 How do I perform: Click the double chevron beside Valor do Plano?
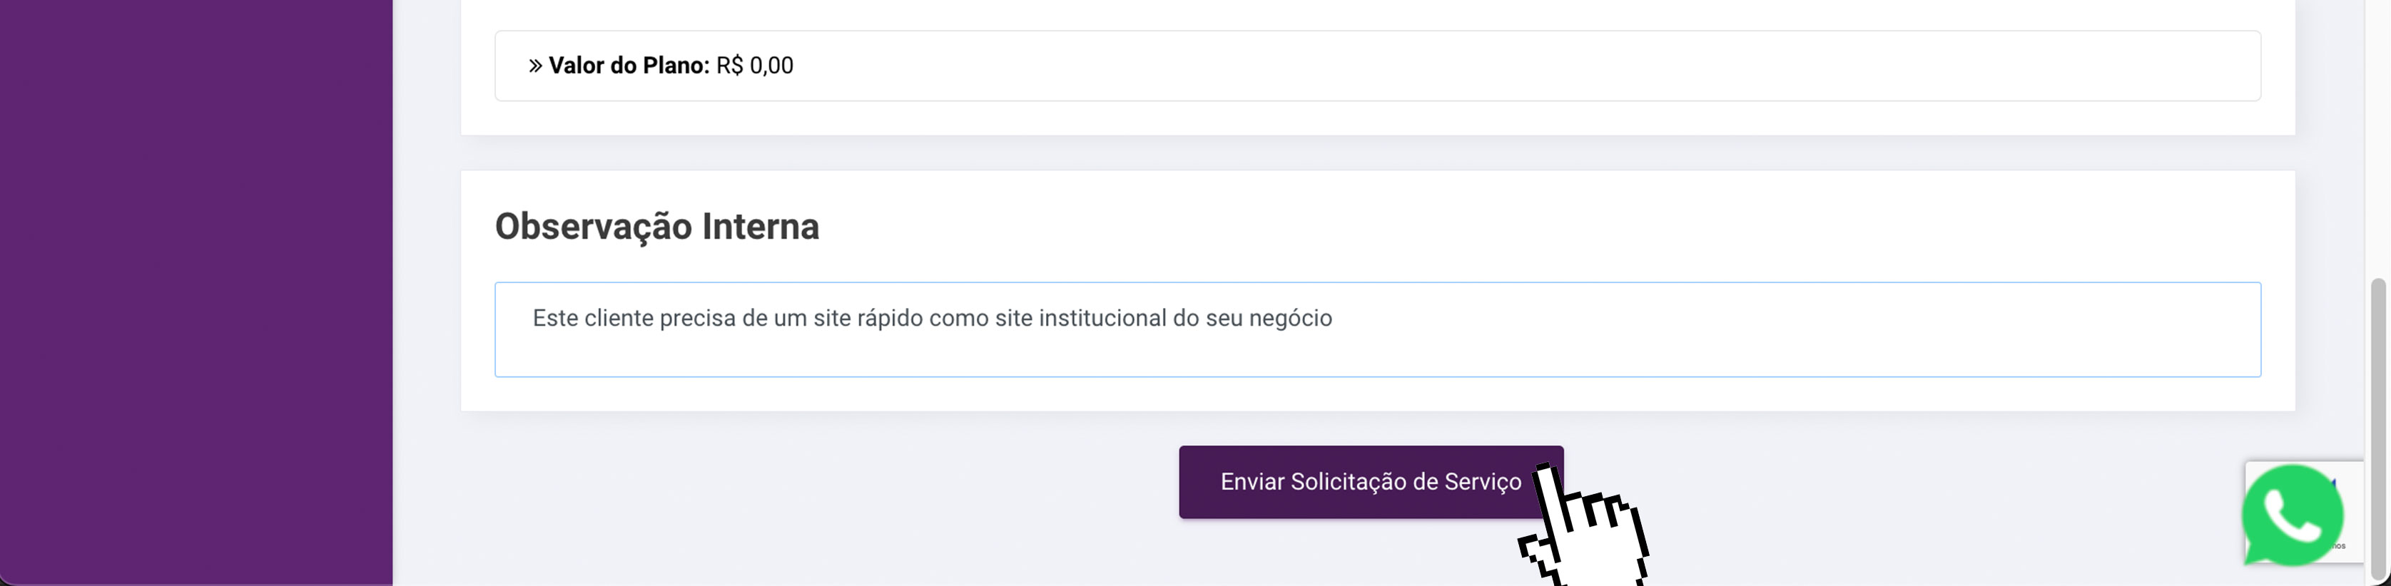536,66
